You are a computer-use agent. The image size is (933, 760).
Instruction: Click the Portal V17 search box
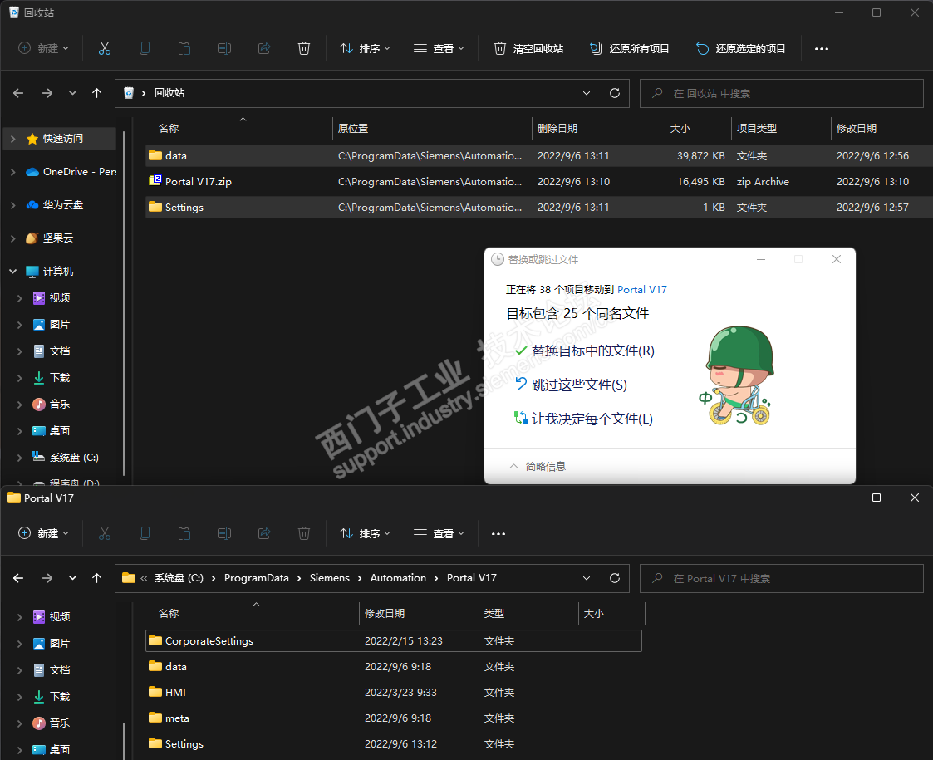pyautogui.click(x=781, y=579)
